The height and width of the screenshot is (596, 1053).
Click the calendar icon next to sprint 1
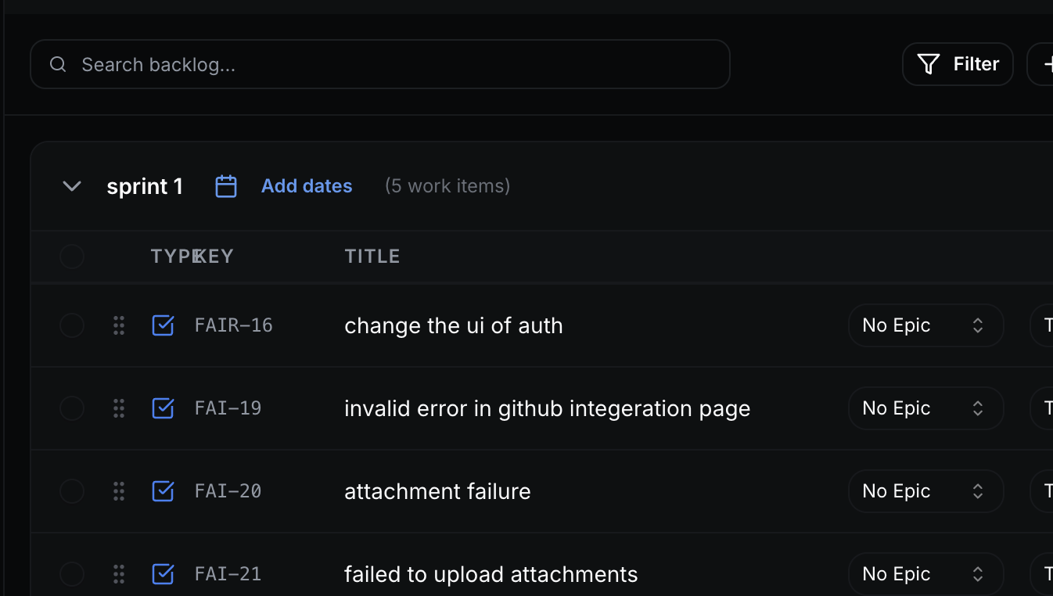coord(226,186)
